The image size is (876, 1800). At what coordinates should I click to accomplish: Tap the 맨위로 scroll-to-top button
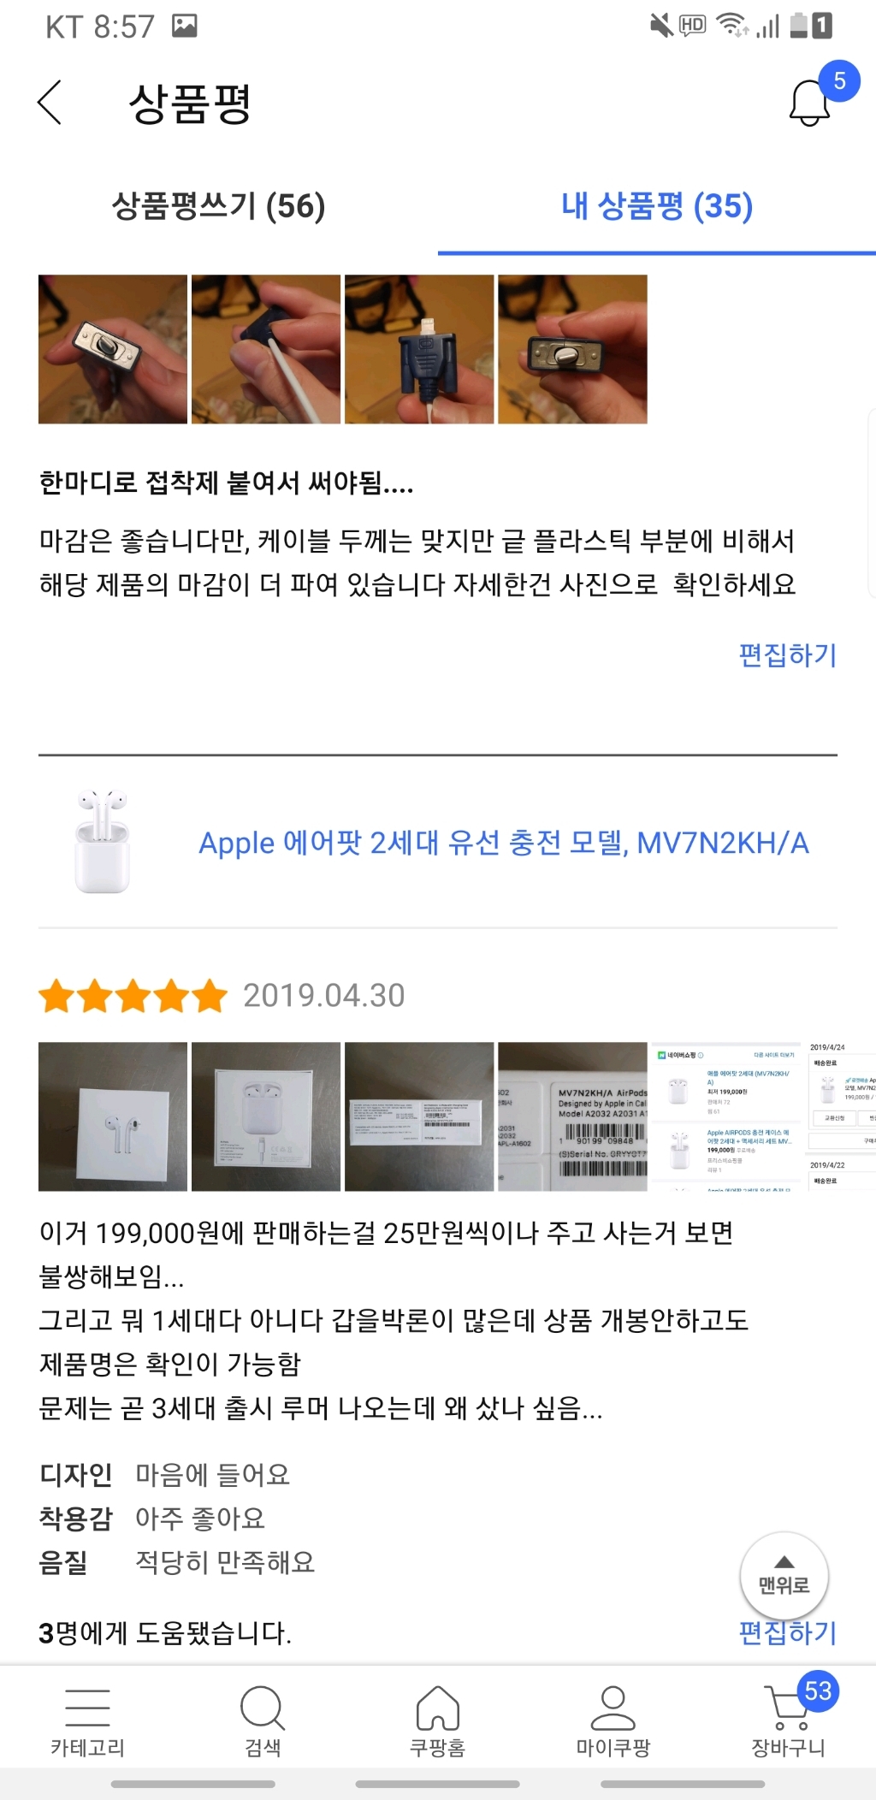(x=784, y=1576)
